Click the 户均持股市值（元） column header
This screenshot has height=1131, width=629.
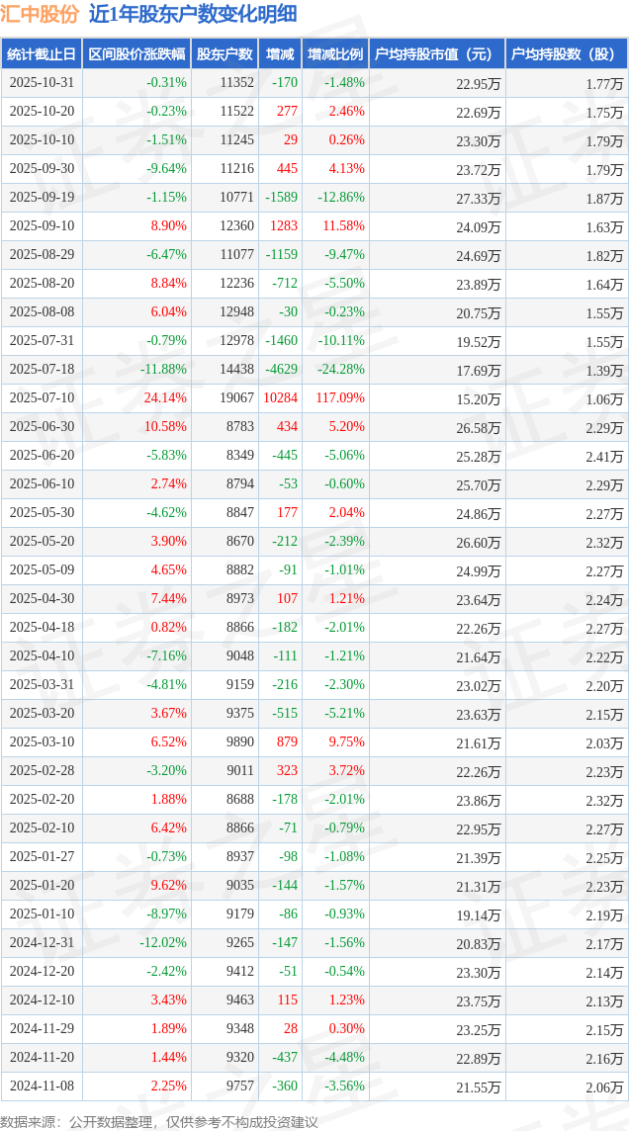point(436,54)
